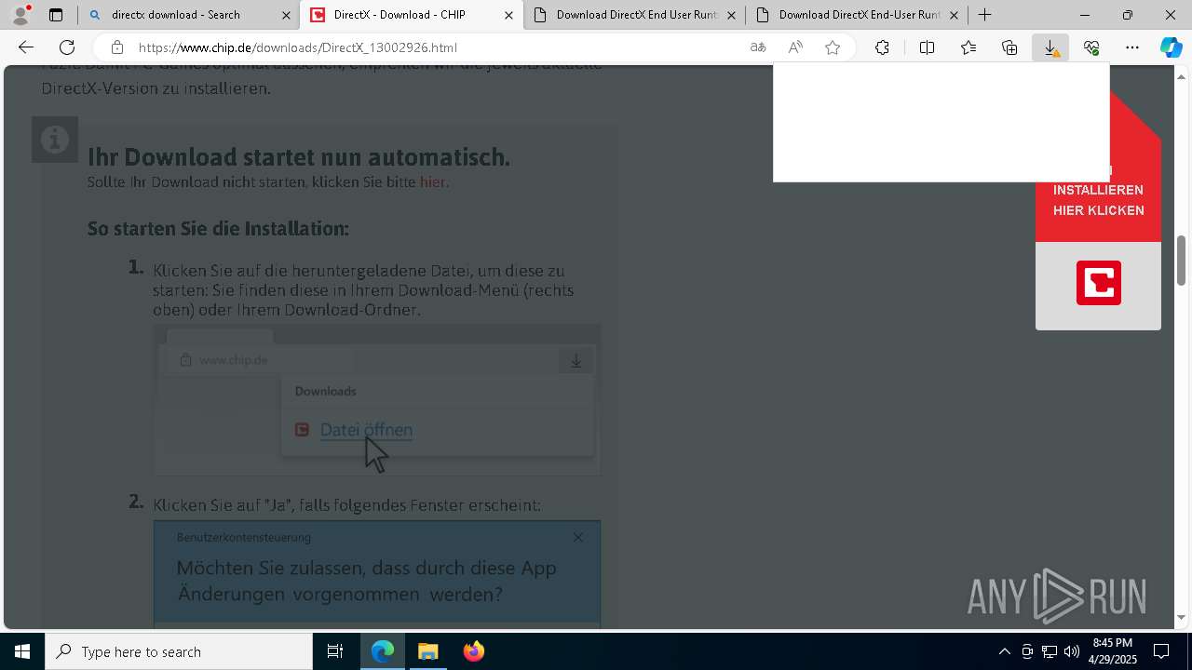Switch to the 'Download DirectX End-User Runt' tab

(858, 15)
